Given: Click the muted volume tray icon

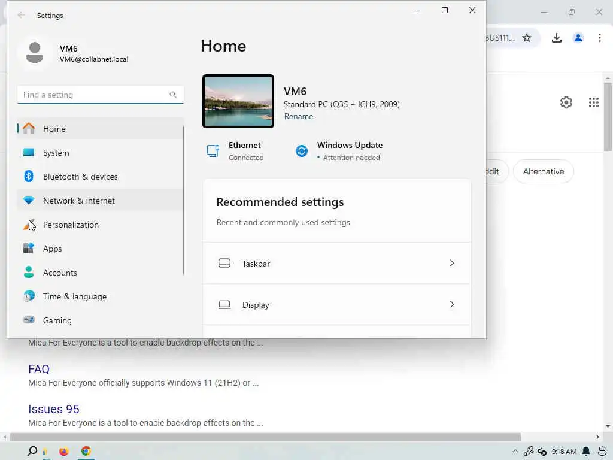Looking at the screenshot, I should pos(542,452).
